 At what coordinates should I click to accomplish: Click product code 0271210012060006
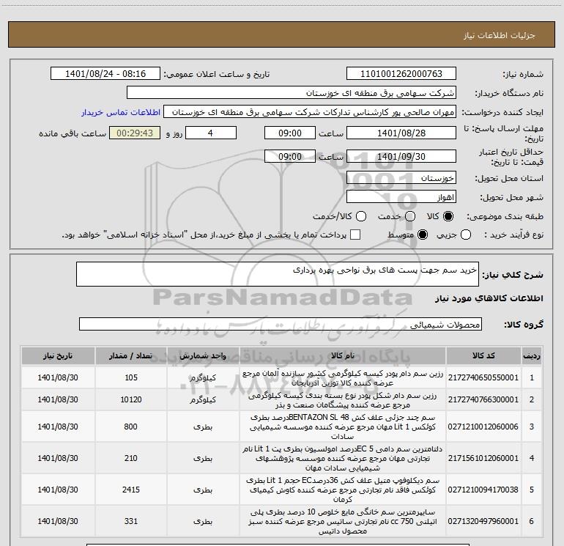483,427
